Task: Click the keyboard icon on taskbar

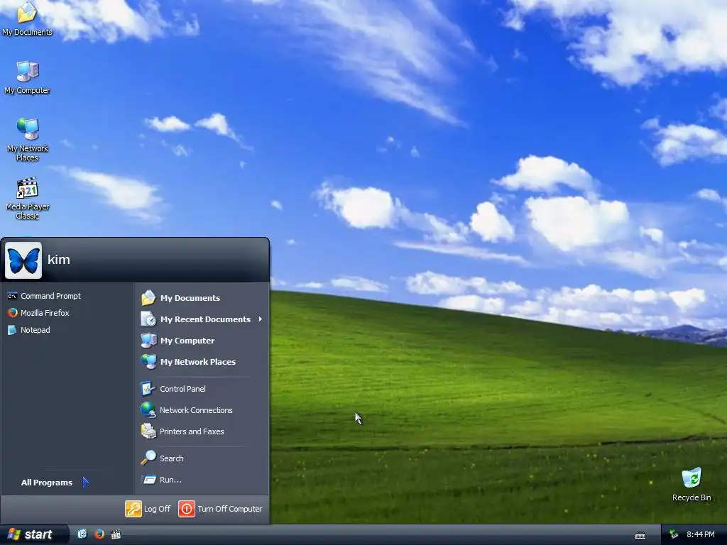Action: click(640, 535)
